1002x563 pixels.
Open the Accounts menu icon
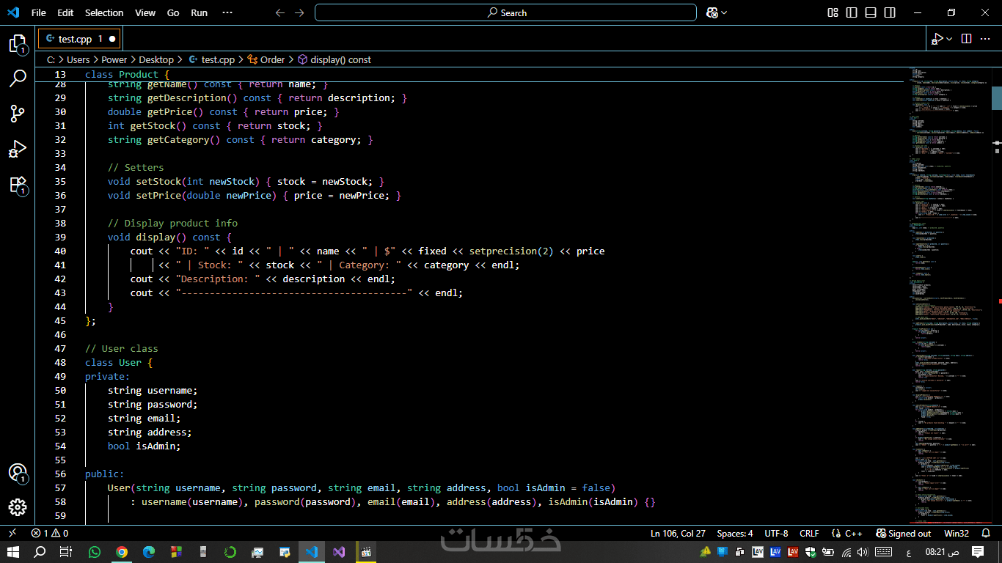(x=18, y=473)
